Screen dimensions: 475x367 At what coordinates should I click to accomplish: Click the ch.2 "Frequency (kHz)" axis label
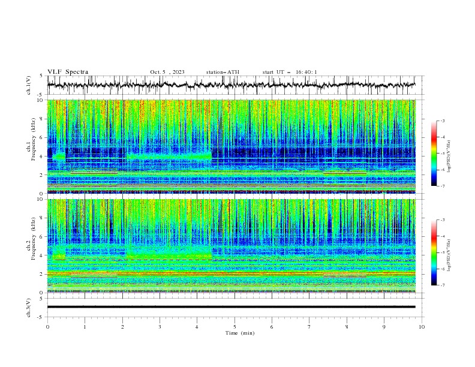click(34, 239)
